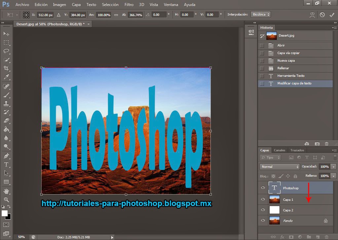Select the Dodge tool
This screenshot has height=240, width=338.
coord(6,146)
